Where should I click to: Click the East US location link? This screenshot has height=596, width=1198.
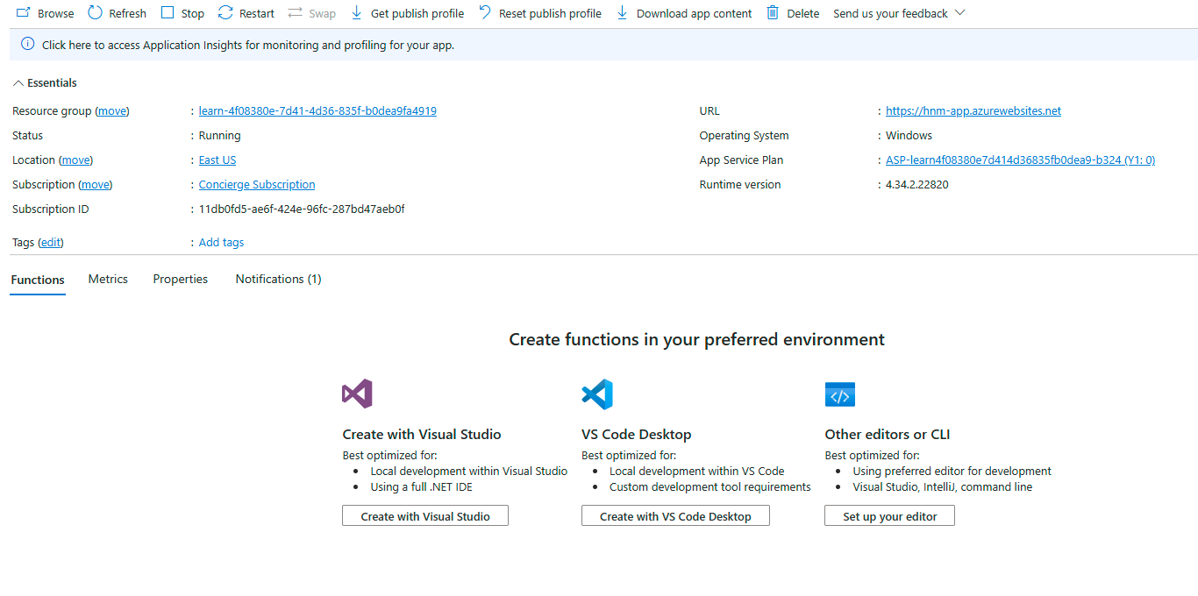click(x=217, y=160)
